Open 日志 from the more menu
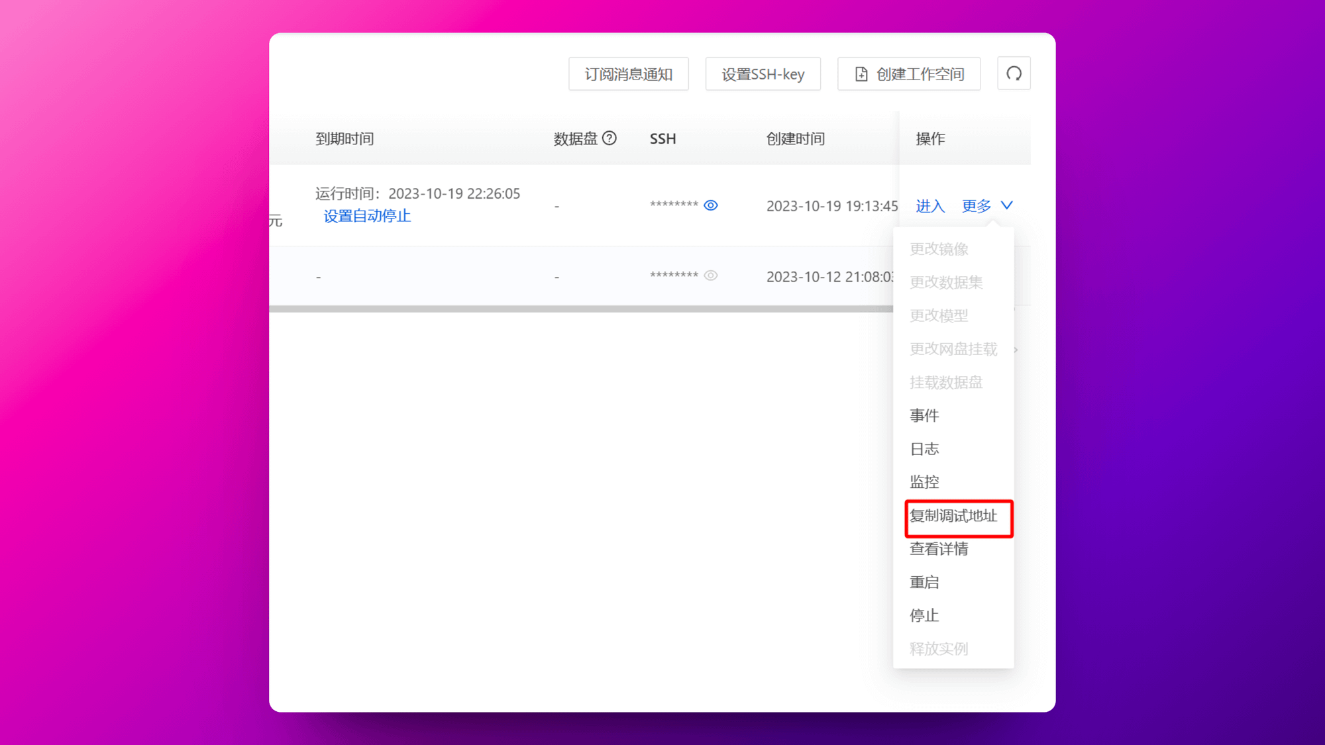Image resolution: width=1325 pixels, height=745 pixels. pyautogui.click(x=924, y=449)
